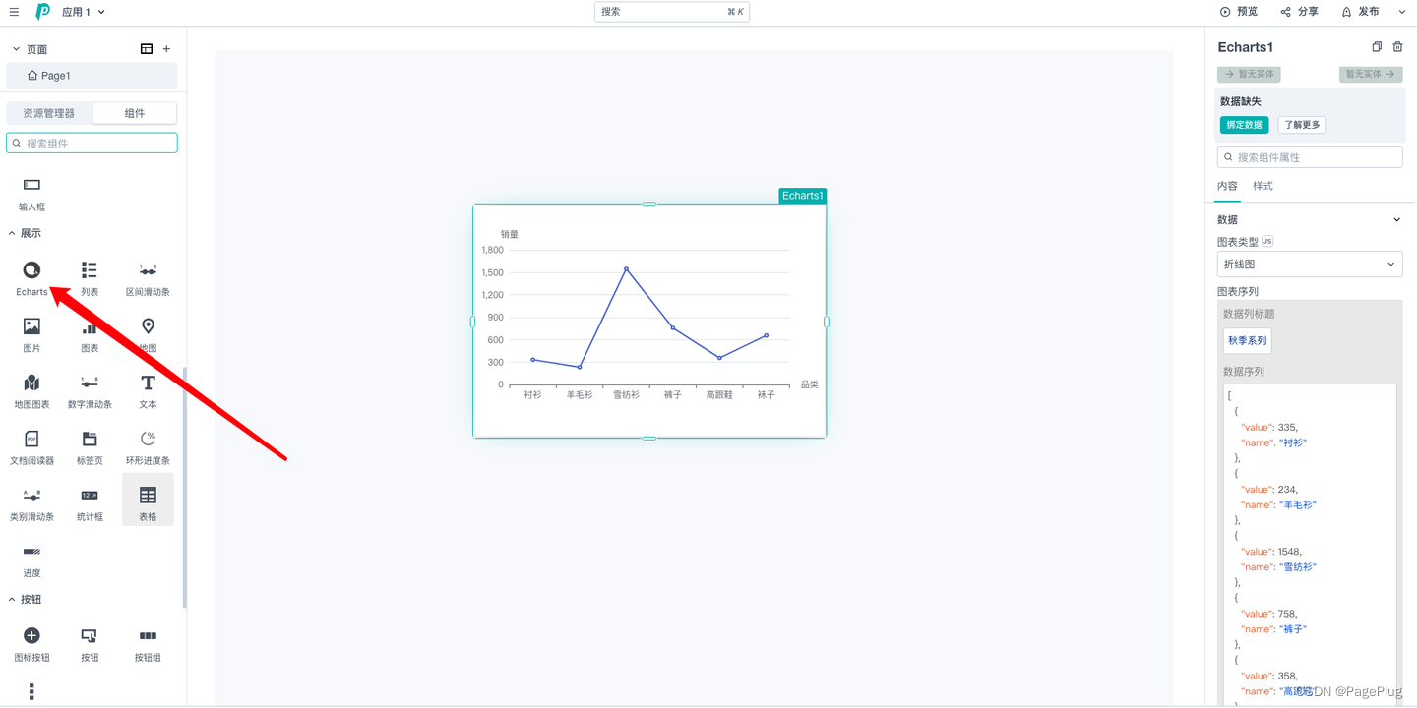The image size is (1417, 708).
Task: Collapse the 展示 widget category
Action: (12, 233)
